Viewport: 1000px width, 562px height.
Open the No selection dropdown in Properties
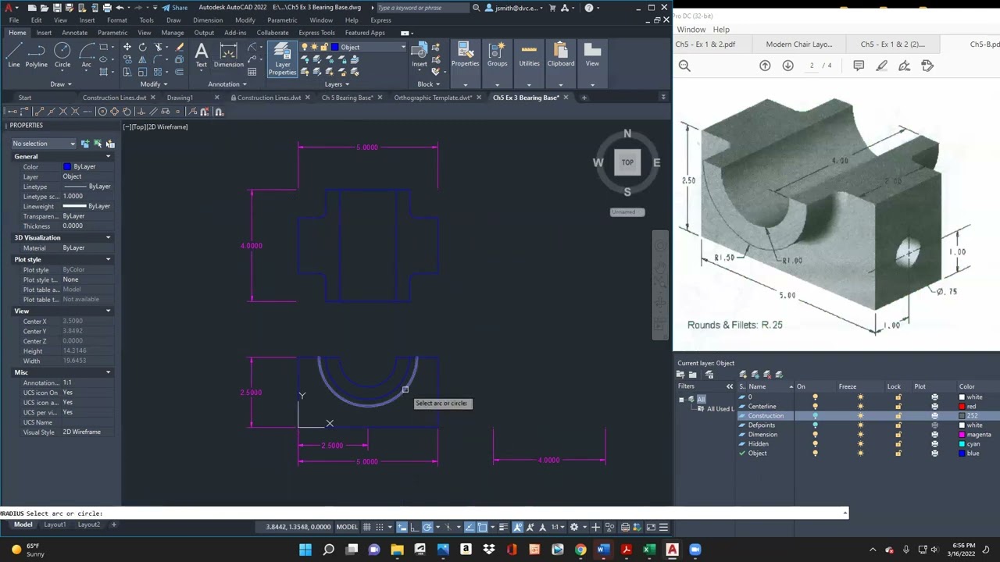(44, 144)
